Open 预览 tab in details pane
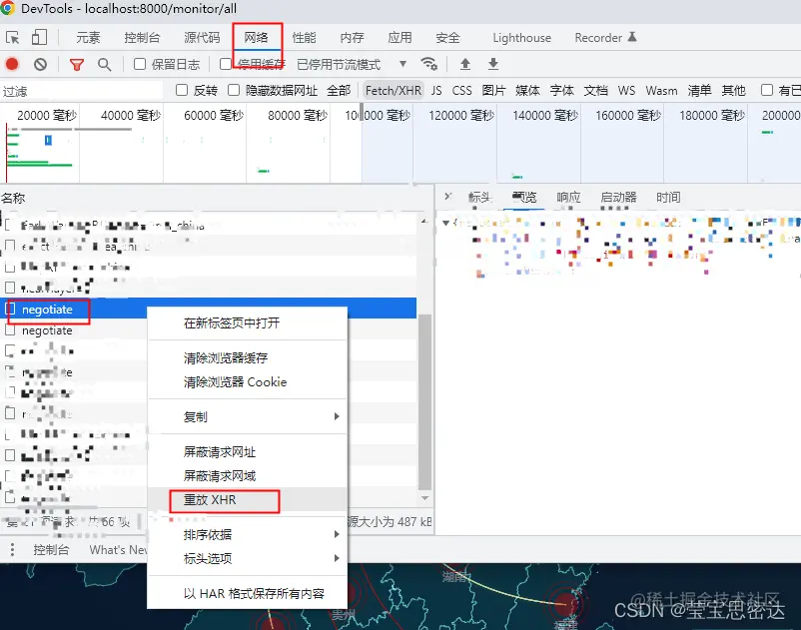The image size is (801, 630). (x=524, y=197)
